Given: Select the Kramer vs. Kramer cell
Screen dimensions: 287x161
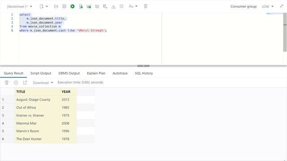Looking at the screenshot, I should [x=37, y=115].
